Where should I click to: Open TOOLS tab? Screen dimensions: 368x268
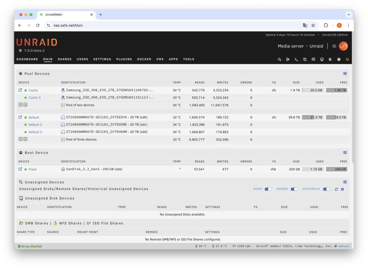coord(189,59)
